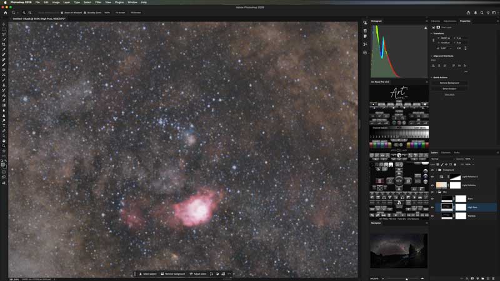Click the Navigator preview thumbnail
Viewport: 500px width, 281px height.
tap(398, 251)
